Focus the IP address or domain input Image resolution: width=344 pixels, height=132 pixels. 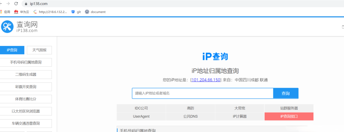tap(203, 93)
